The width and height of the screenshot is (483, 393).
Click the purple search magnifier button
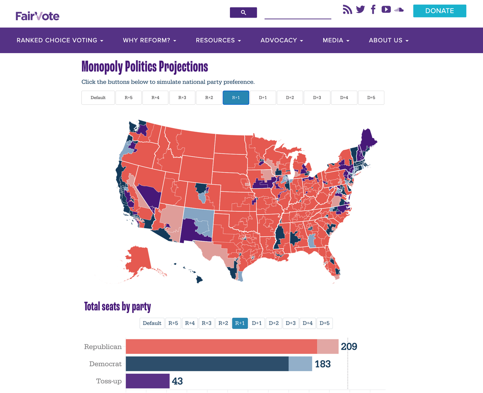(243, 12)
